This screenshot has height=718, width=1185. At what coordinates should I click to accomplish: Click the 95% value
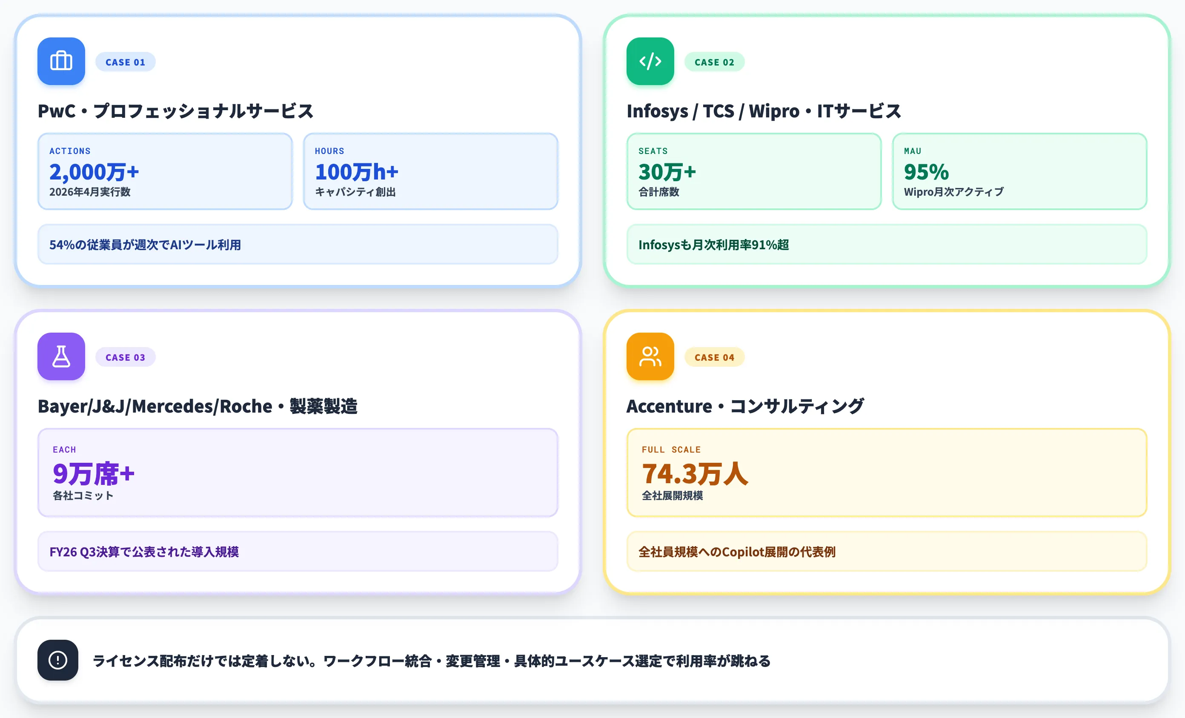pos(926,171)
